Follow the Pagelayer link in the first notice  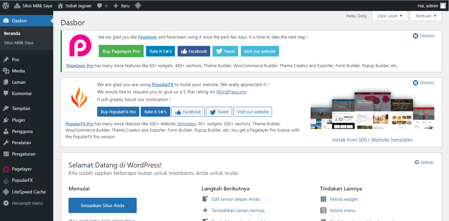point(148,37)
